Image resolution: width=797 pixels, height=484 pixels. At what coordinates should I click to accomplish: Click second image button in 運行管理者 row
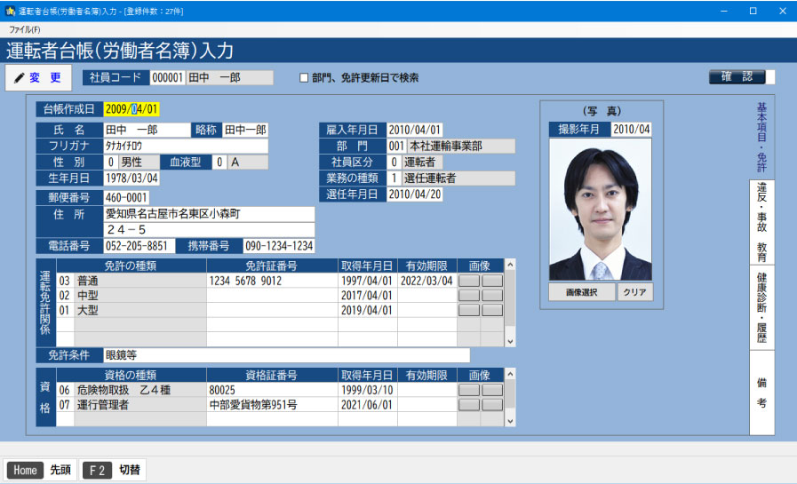(491, 405)
